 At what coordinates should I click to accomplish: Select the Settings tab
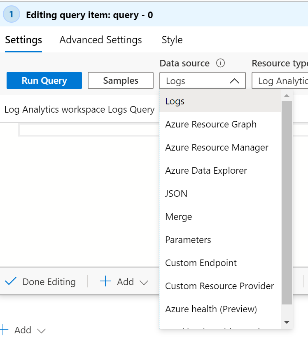[x=23, y=40]
